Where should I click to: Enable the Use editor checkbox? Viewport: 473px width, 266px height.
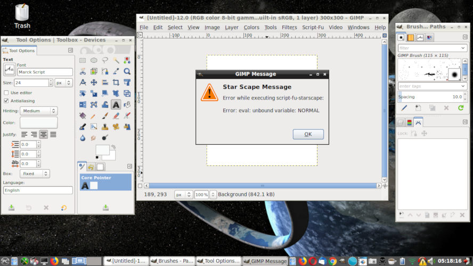click(x=6, y=93)
